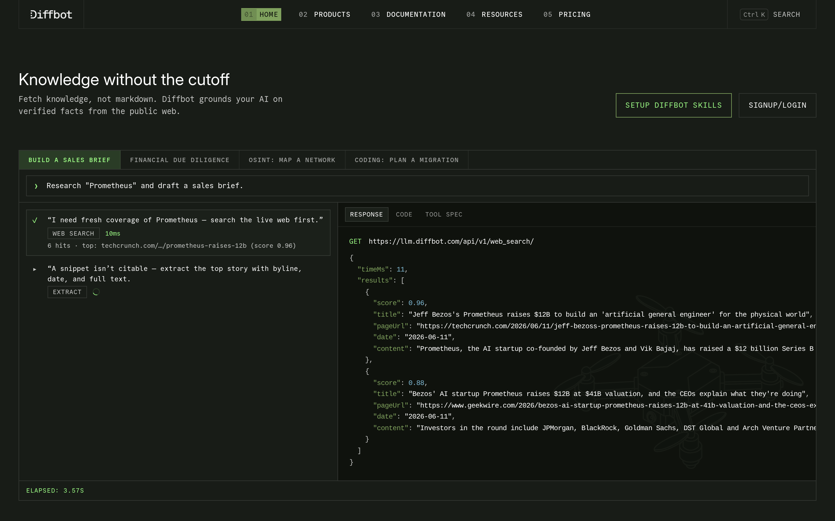
Task: Open the Products menu
Action: 324,14
